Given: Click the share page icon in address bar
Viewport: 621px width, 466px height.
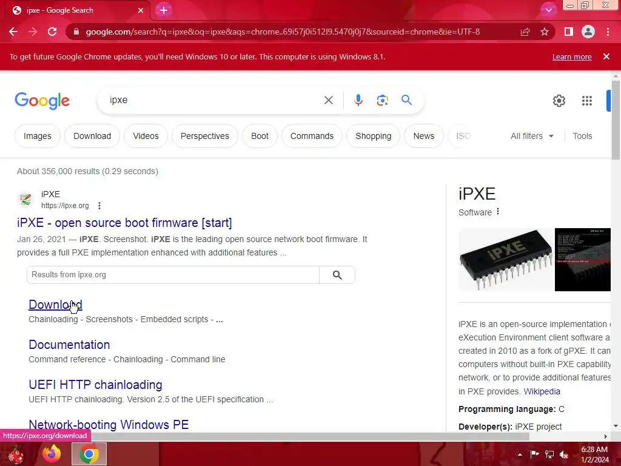Looking at the screenshot, I should coord(525,32).
